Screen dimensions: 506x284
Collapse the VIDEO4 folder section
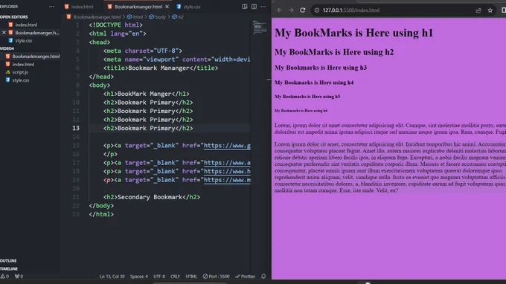[7, 48]
